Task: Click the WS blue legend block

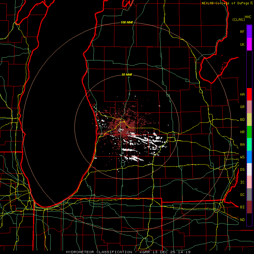Action: [x=249, y=157]
